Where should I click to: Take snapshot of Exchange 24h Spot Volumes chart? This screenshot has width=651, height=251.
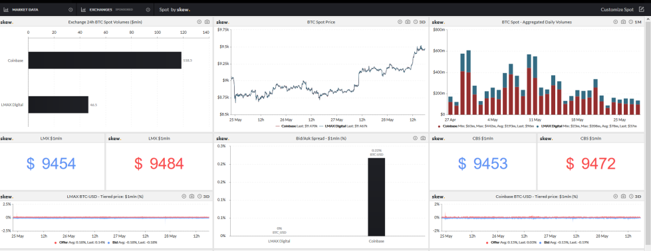pos(207,22)
